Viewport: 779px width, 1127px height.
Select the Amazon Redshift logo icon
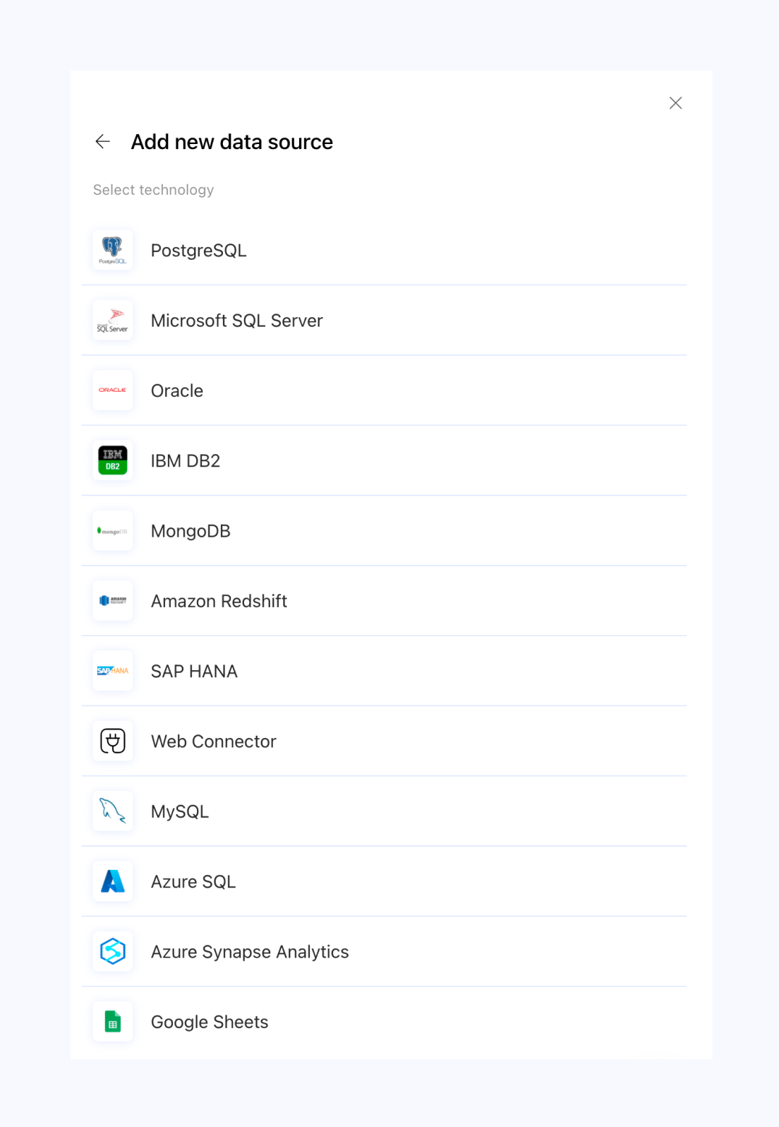[113, 601]
